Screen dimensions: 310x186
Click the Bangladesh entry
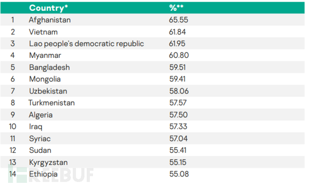(49, 67)
